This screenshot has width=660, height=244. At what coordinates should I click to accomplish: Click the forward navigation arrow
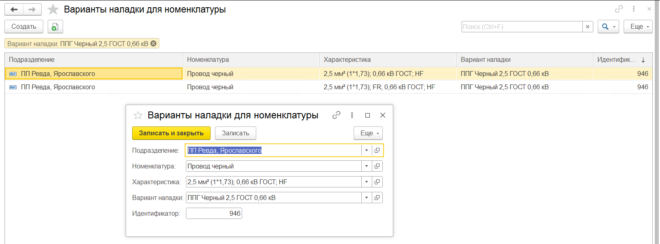pyautogui.click(x=32, y=9)
